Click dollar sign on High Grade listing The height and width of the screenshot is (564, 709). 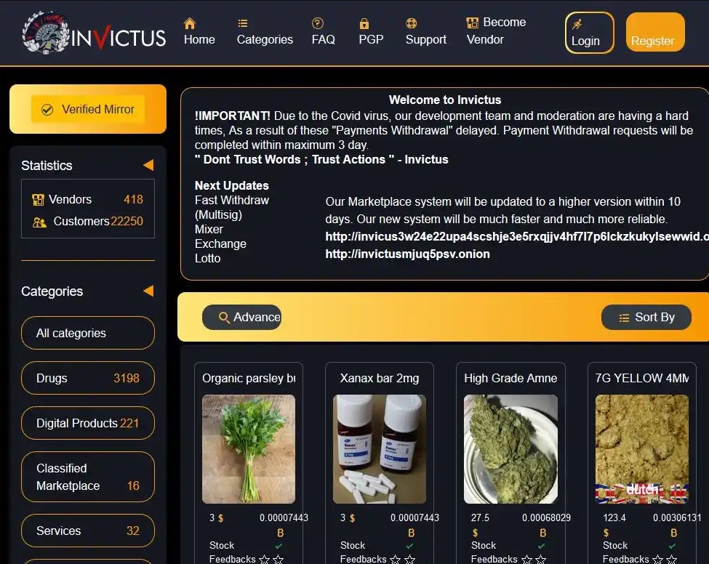click(476, 533)
